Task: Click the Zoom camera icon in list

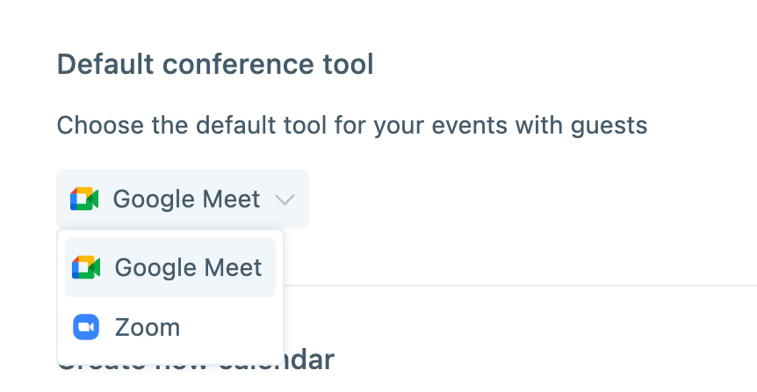Action: (86, 327)
